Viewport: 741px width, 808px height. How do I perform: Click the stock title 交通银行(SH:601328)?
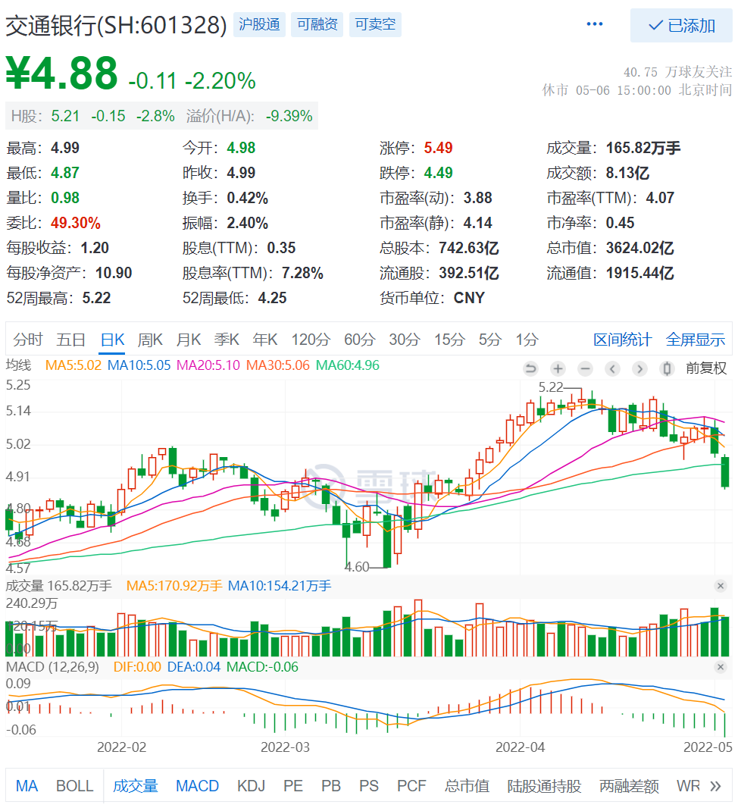[117, 25]
